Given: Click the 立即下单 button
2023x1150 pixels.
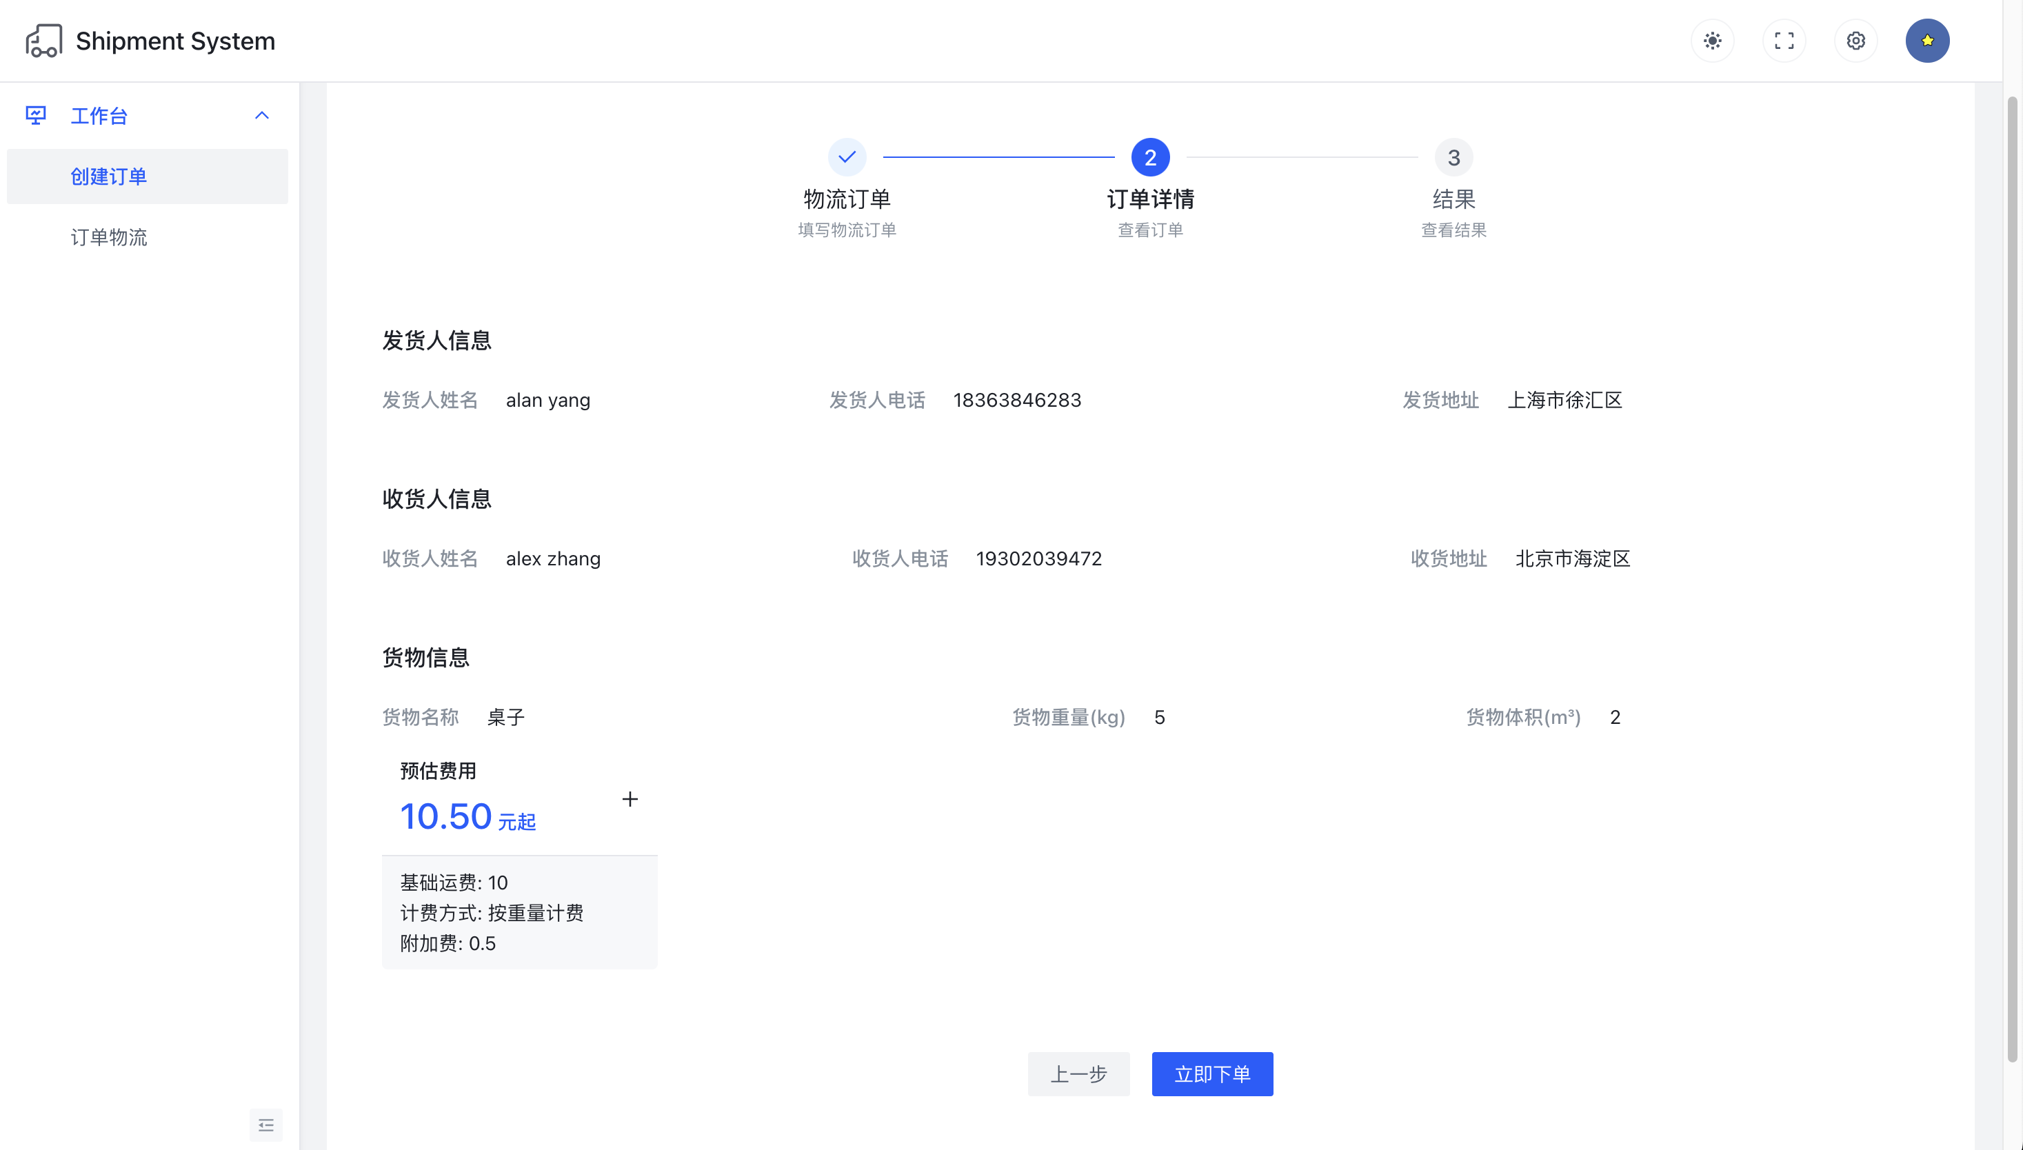Looking at the screenshot, I should point(1211,1073).
